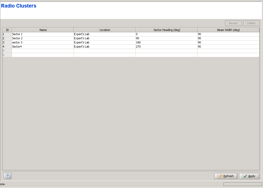Sort by the Name column header

[x=43, y=30]
